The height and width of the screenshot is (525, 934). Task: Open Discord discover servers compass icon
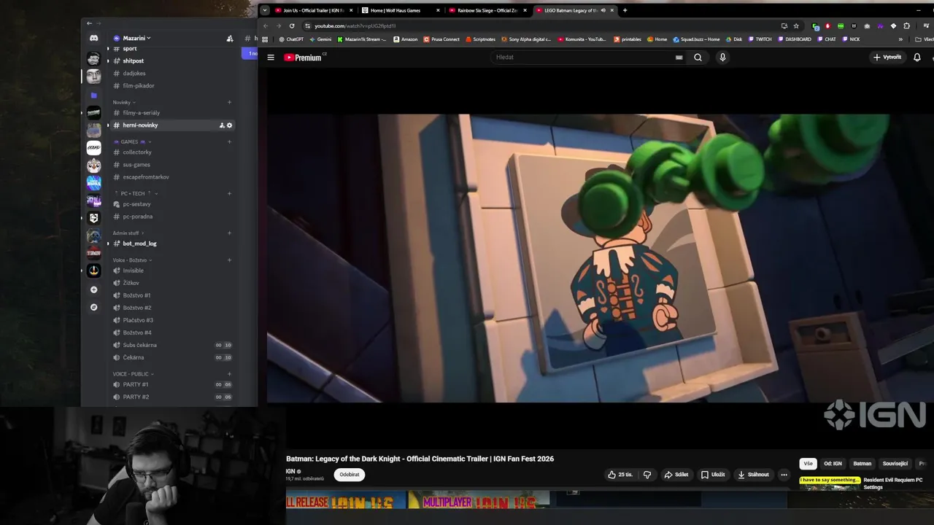click(93, 307)
